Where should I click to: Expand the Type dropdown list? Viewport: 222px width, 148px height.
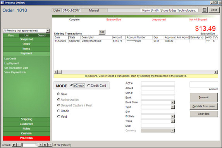(173, 107)
